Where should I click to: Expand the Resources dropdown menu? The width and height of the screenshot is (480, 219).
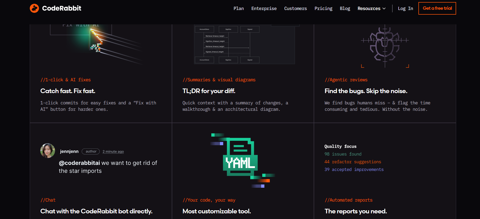(372, 8)
